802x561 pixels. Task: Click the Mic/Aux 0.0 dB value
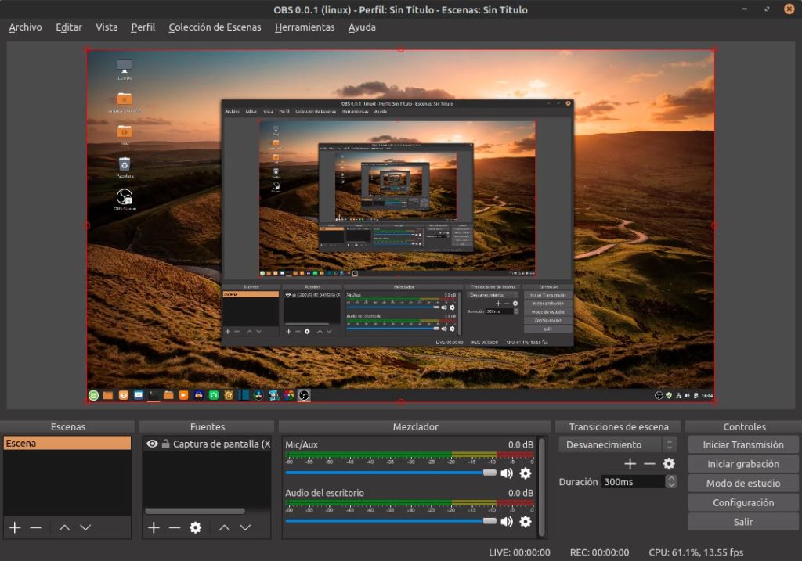click(521, 444)
